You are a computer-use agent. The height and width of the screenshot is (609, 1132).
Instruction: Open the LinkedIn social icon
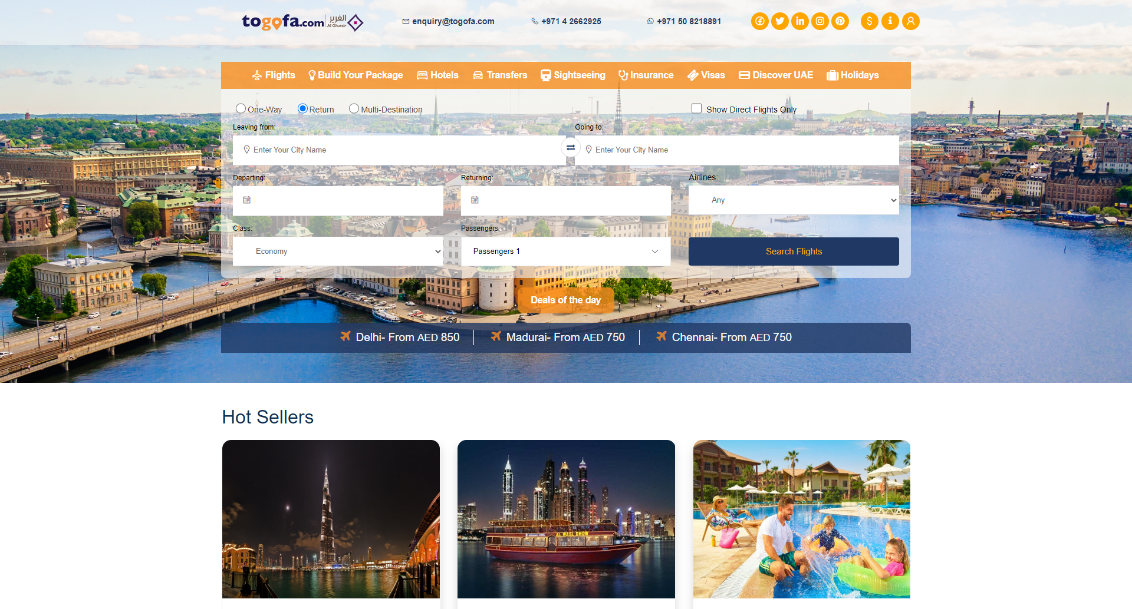pyautogui.click(x=799, y=21)
